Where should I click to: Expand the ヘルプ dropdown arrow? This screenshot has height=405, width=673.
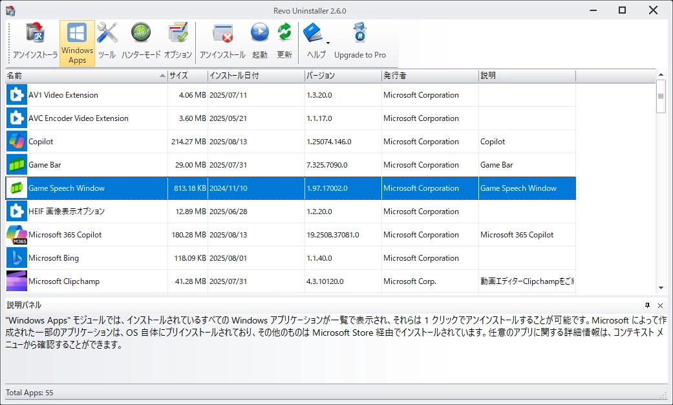coord(328,43)
